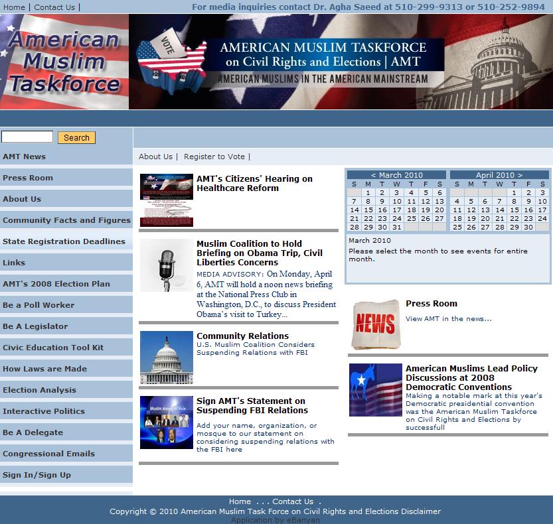
Task: Click the vintage microphone image
Action: (x=167, y=265)
